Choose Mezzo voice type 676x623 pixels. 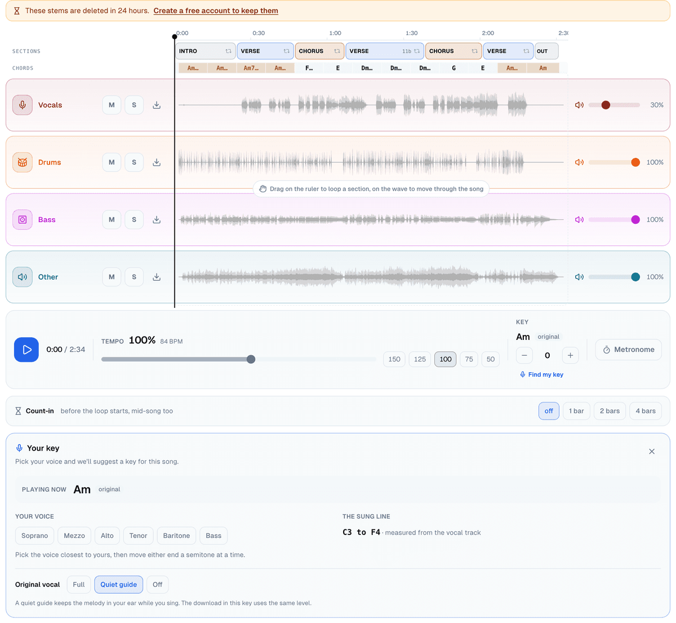click(74, 536)
